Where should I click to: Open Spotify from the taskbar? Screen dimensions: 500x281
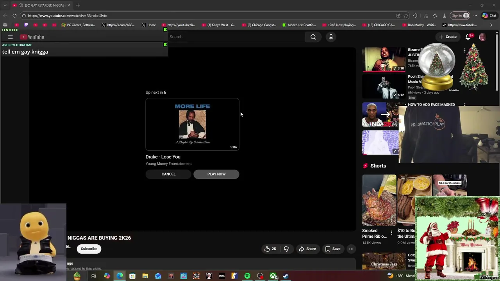click(x=247, y=276)
